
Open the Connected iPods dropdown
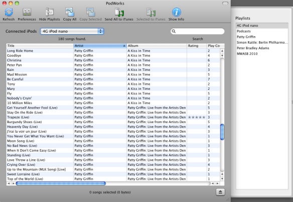[x=72, y=31]
